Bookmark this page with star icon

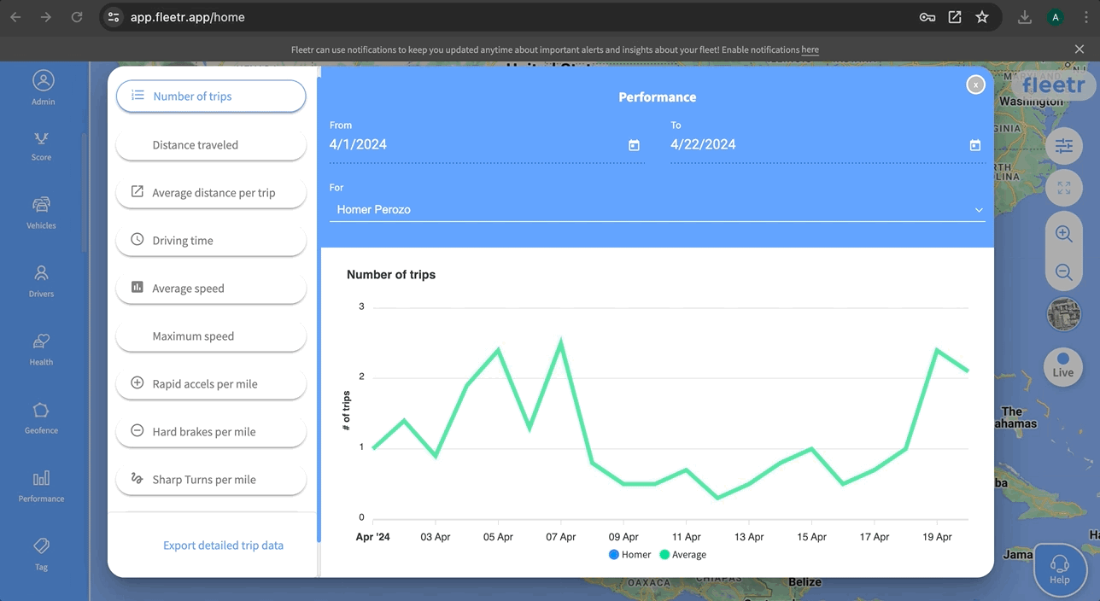click(982, 17)
